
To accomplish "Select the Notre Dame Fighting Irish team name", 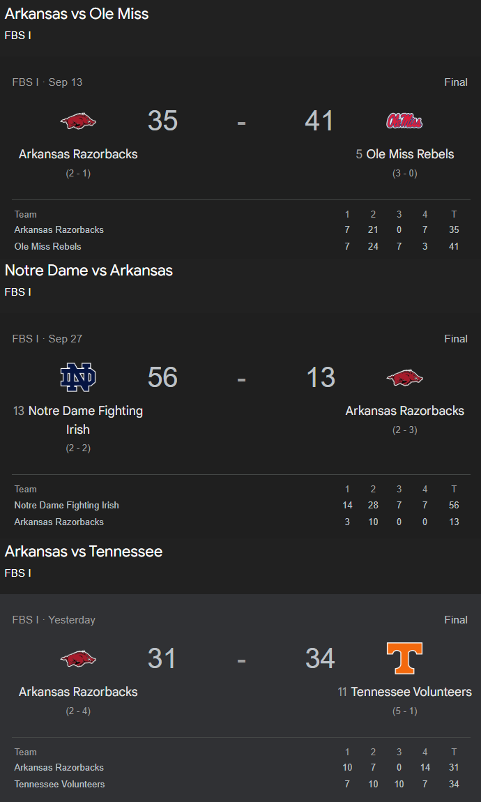I will pyautogui.click(x=85, y=420).
